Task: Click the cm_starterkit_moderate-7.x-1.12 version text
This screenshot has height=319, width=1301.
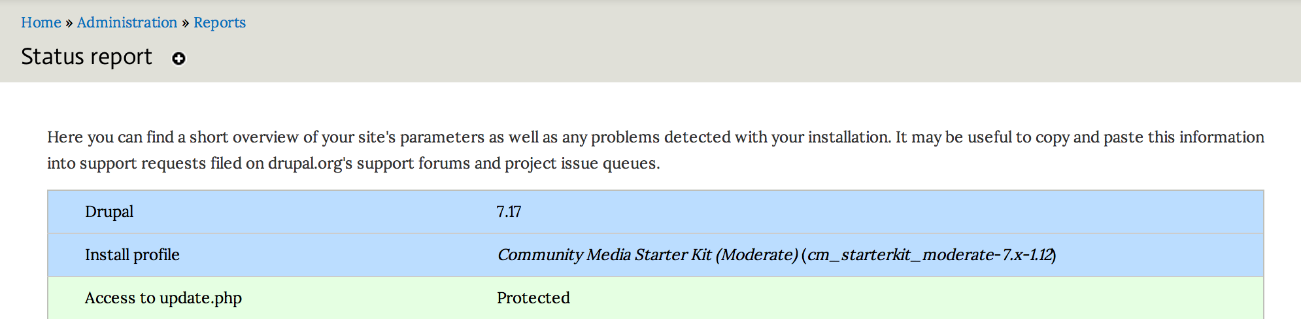Action: 931,255
